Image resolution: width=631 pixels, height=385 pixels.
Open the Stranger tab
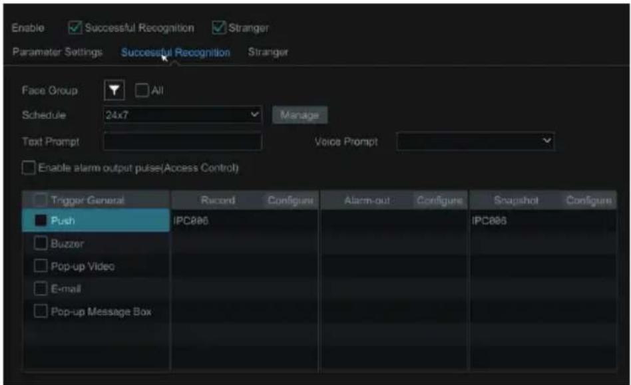point(268,52)
